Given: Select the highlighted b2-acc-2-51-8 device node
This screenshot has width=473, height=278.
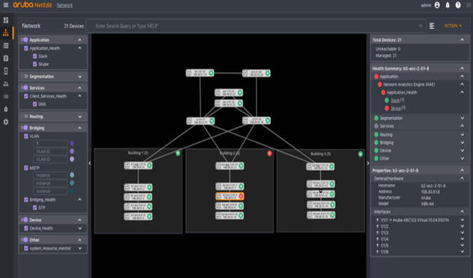Looking at the screenshot, I should (x=229, y=196).
